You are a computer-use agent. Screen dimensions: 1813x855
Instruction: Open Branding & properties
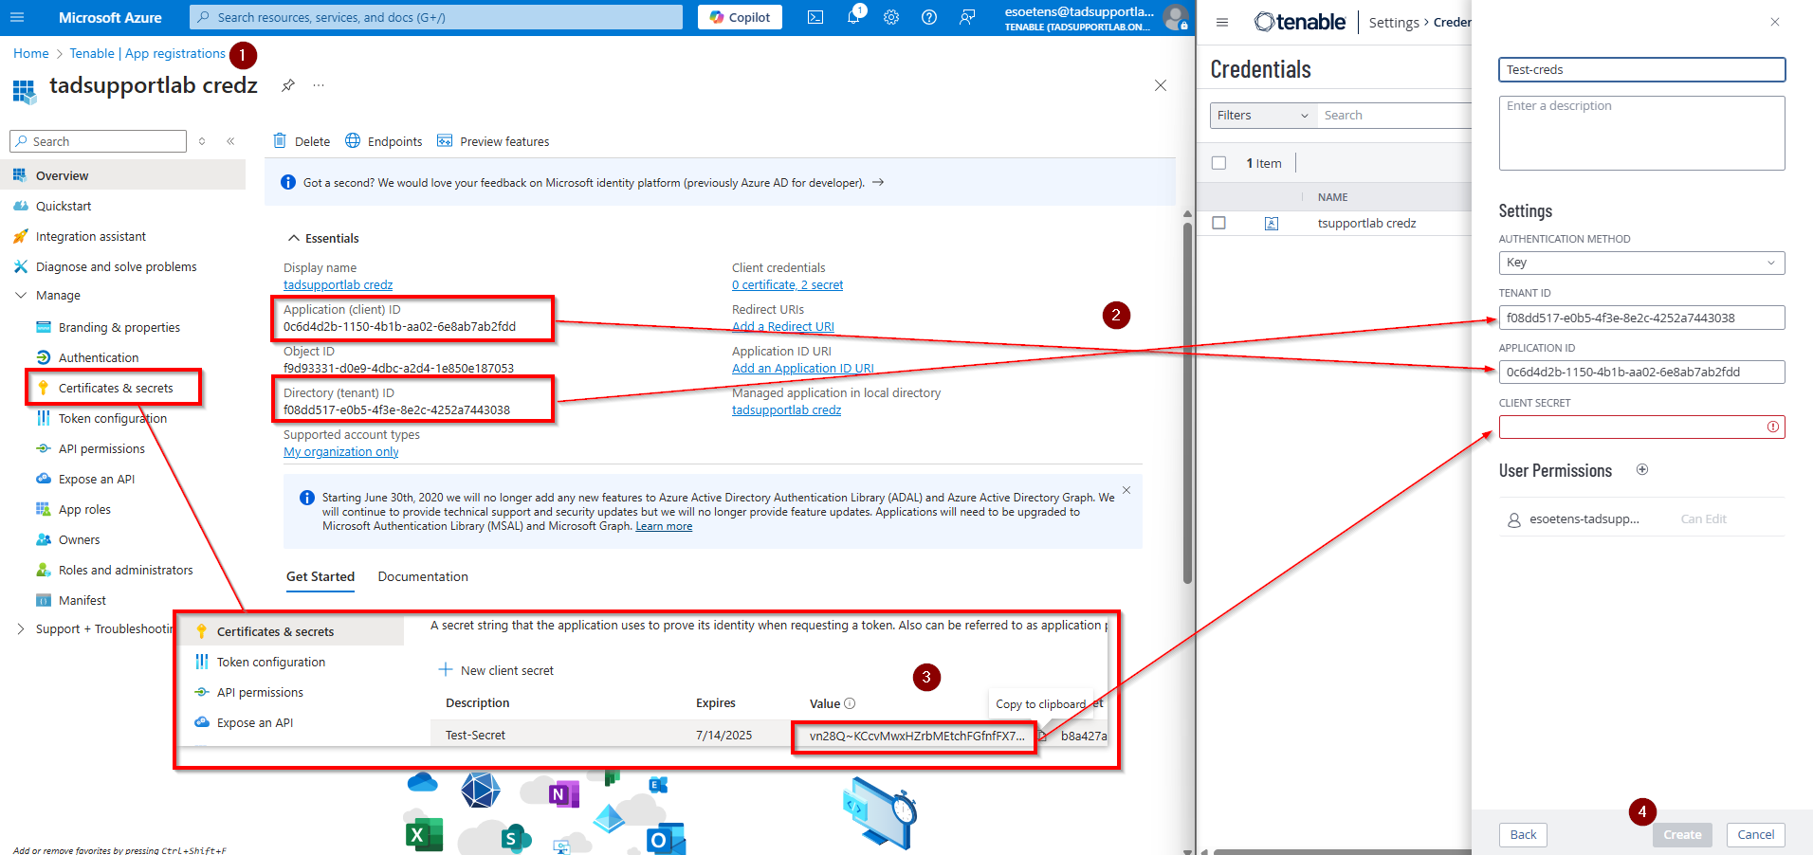click(x=119, y=327)
